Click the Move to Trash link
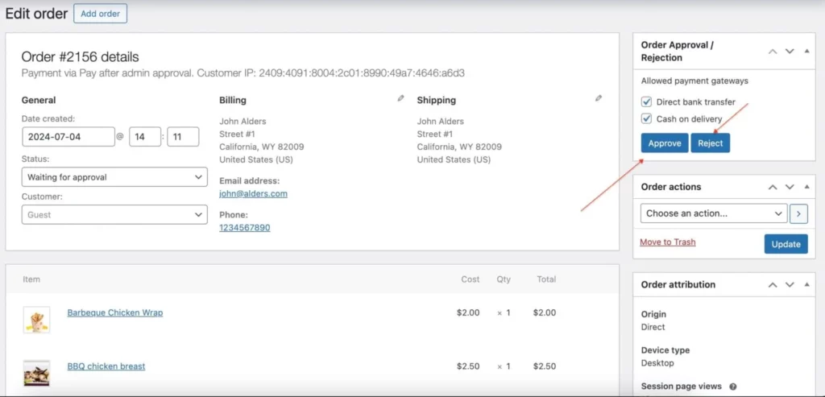Image resolution: width=825 pixels, height=397 pixels. 667,242
